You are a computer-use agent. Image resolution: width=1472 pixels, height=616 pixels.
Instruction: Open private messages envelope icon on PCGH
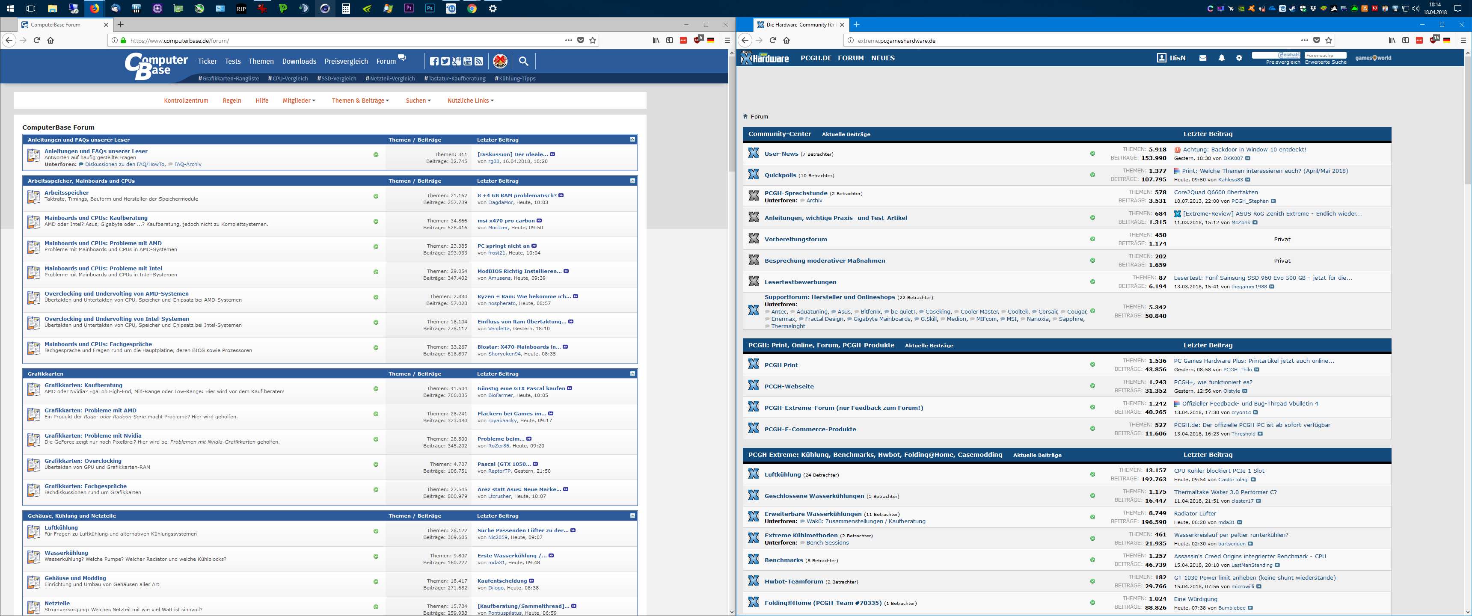(x=1202, y=58)
